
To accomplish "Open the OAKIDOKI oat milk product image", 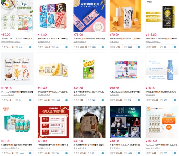I will click(x=89, y=16).
